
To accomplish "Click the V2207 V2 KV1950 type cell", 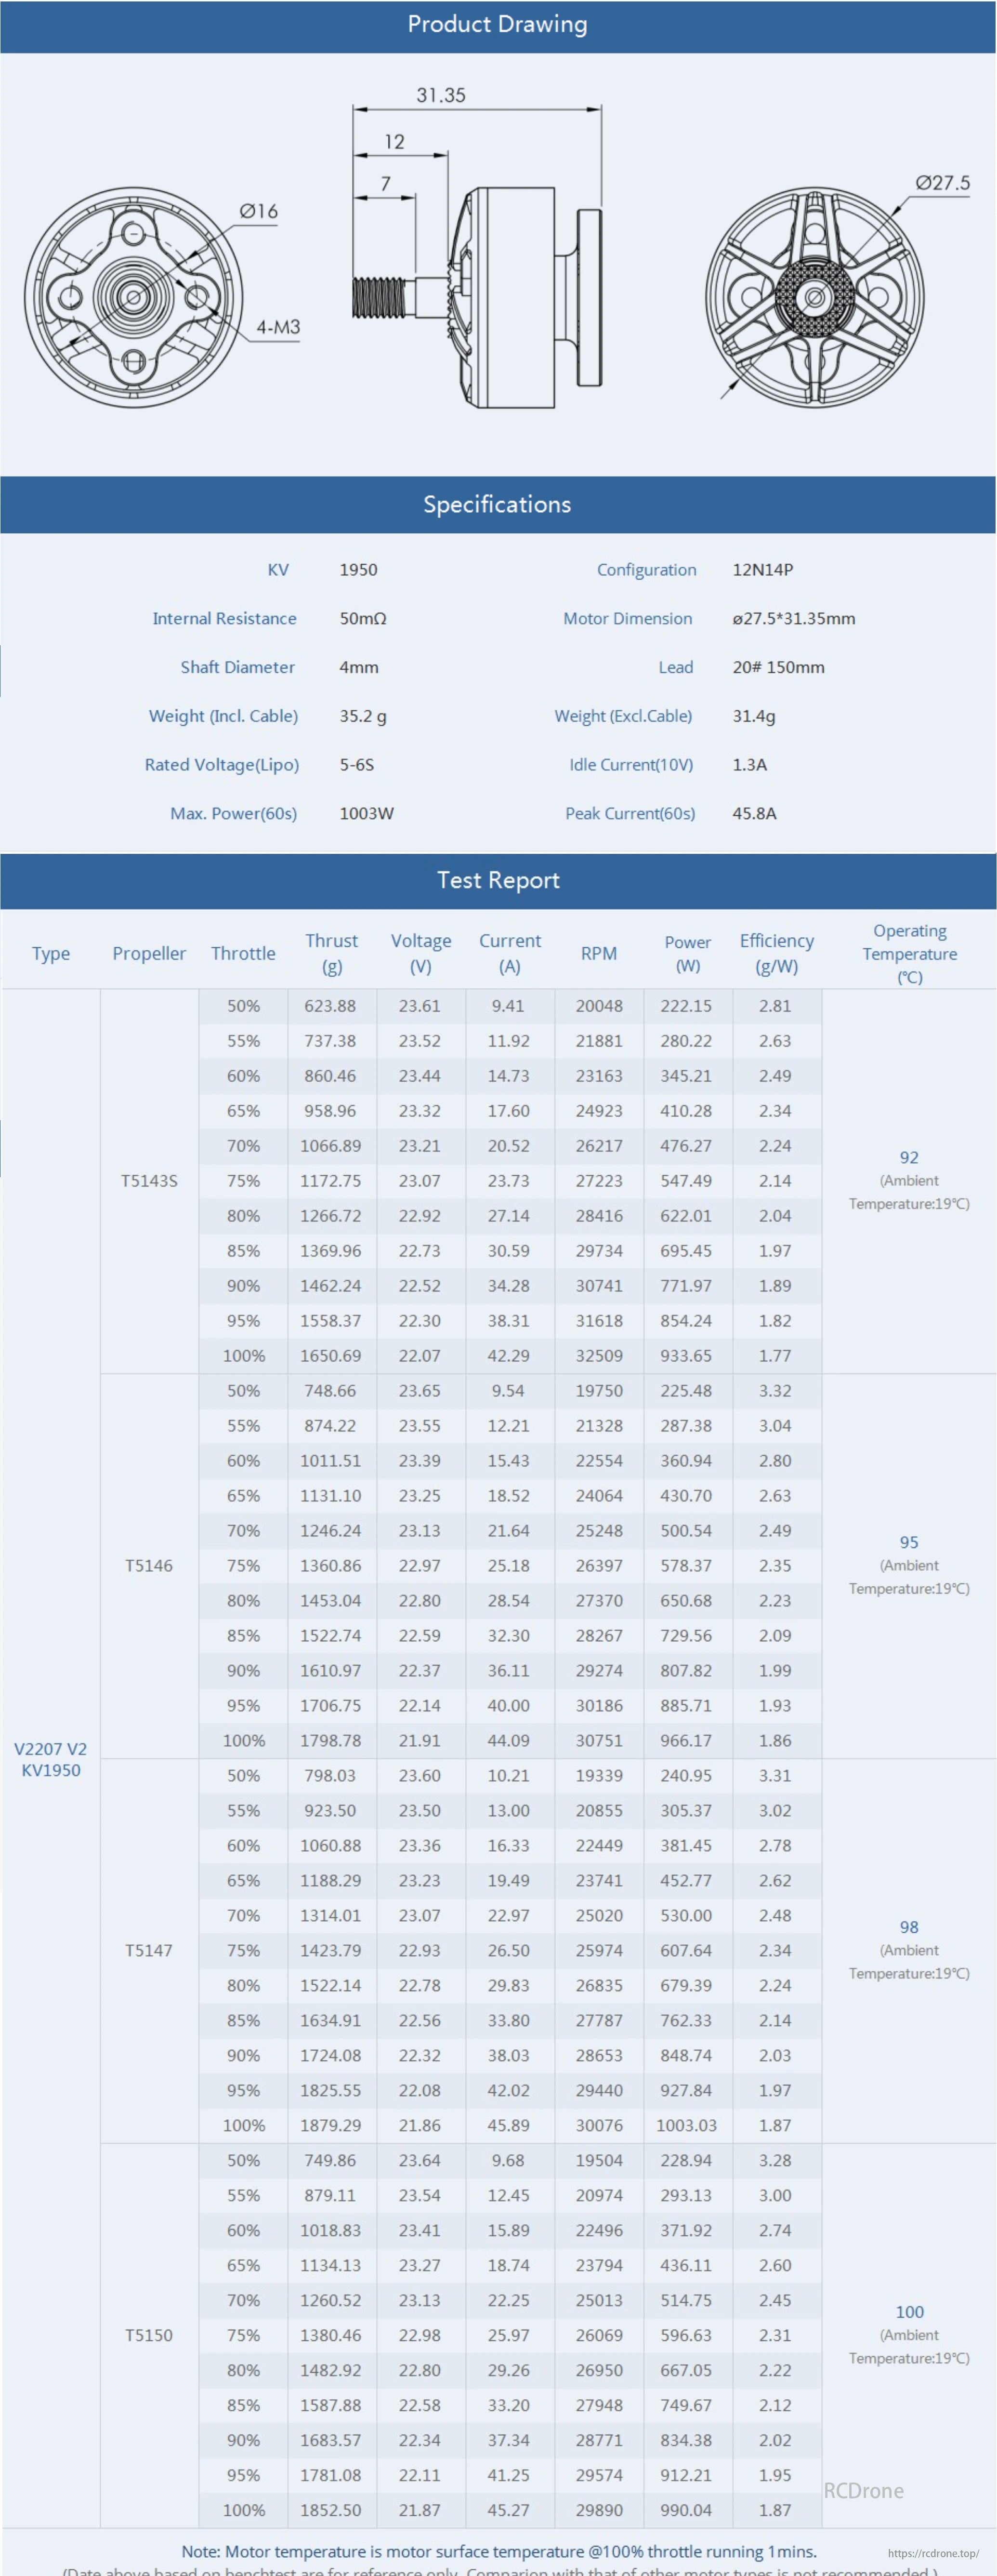I will coord(51,1759).
